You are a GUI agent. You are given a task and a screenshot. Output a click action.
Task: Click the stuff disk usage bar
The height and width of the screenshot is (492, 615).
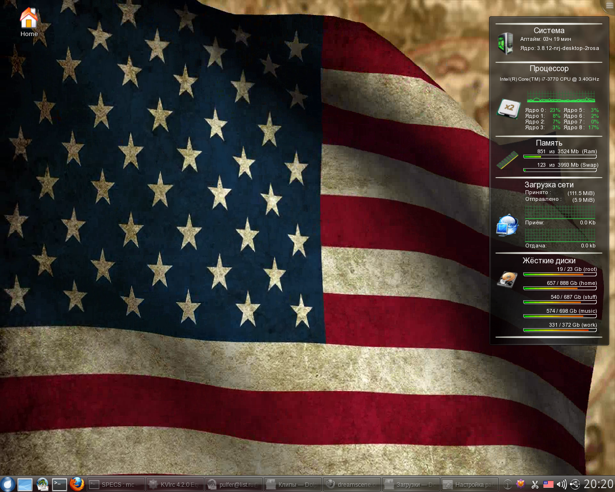click(x=560, y=302)
